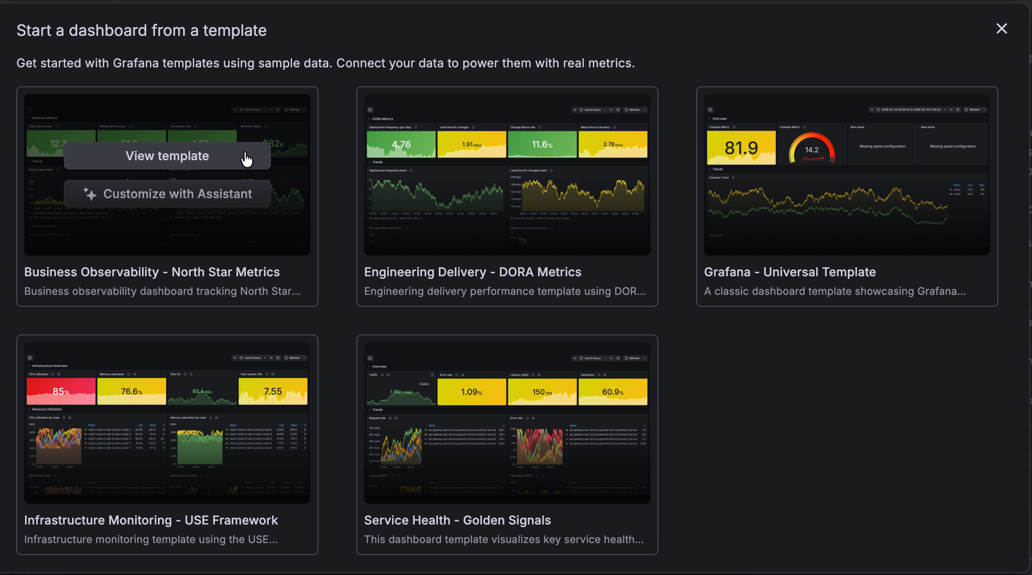Click the panel toggle icon in Infrastructure Monitoring preview
1032x575 pixels.
pyautogui.click(x=30, y=358)
